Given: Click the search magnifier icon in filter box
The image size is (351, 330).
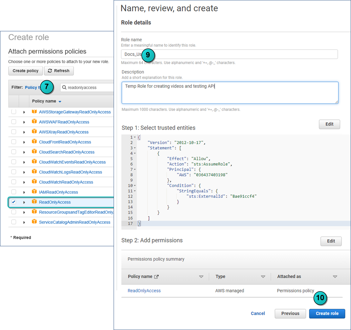Looking at the screenshot, I should click(64, 87).
